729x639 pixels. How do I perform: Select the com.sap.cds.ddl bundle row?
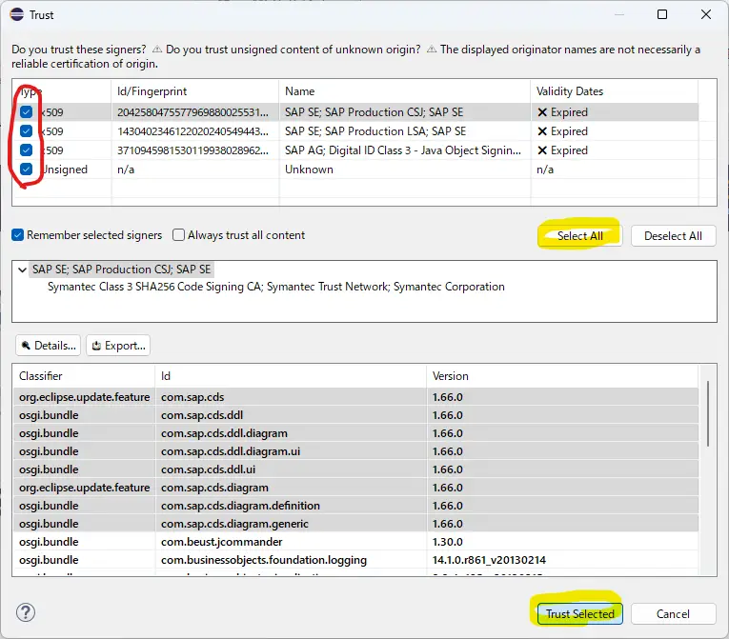355,415
